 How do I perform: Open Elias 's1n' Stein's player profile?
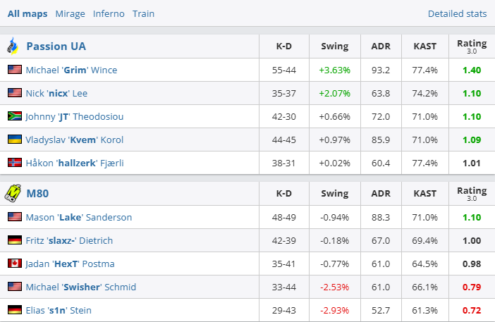pyautogui.click(x=59, y=310)
